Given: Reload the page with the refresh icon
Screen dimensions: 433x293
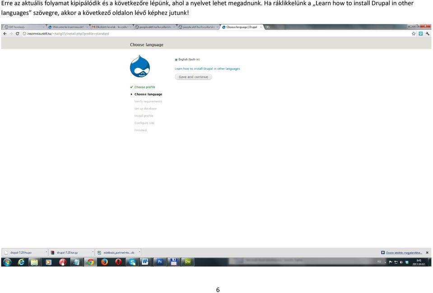Looking at the screenshot, I should 18,34.
